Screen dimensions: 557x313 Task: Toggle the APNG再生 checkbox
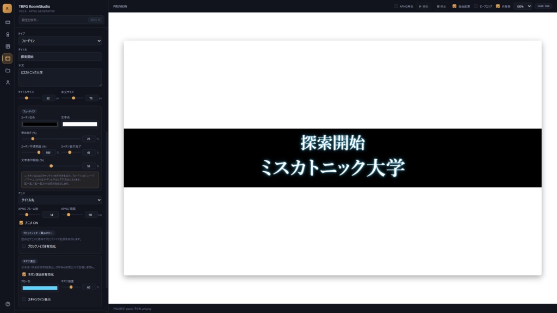coord(396,7)
